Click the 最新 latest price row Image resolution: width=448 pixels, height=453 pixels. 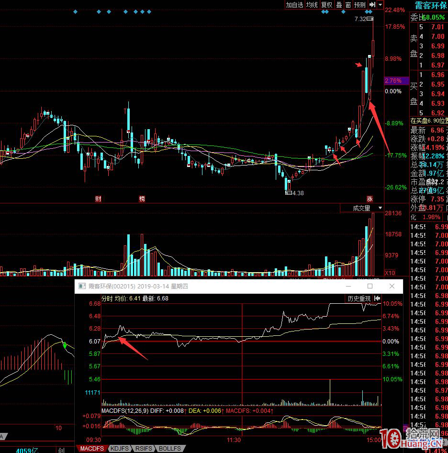429,130
